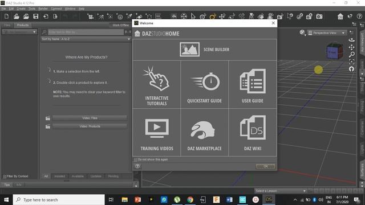Open the Create menu

coord(21,9)
